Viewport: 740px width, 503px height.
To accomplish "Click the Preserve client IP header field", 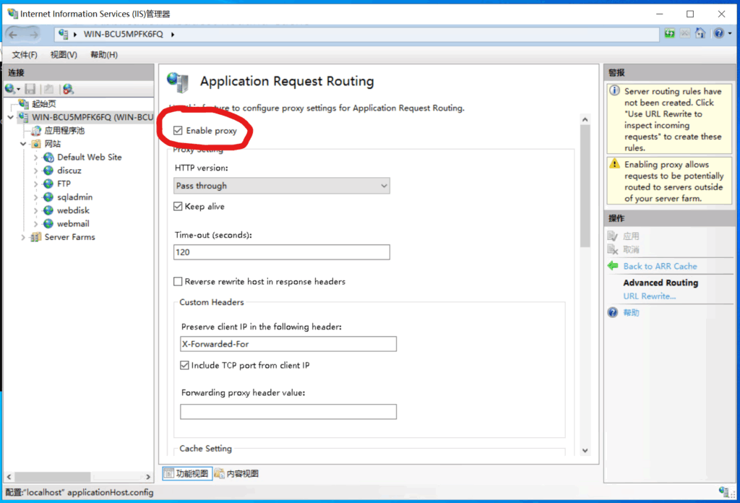I will 288,344.
